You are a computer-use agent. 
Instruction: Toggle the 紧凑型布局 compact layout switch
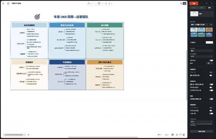click(x=211, y=76)
